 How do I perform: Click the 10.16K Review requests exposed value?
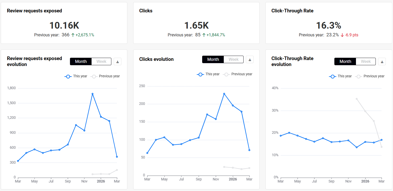pos(64,26)
